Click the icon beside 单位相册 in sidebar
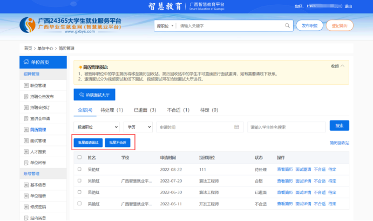The width and height of the screenshot is (373, 221). point(26,196)
